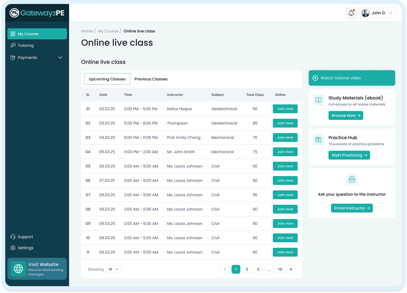Click the Start Practicing button
Viewport: 407px width, 293px height.
click(349, 155)
